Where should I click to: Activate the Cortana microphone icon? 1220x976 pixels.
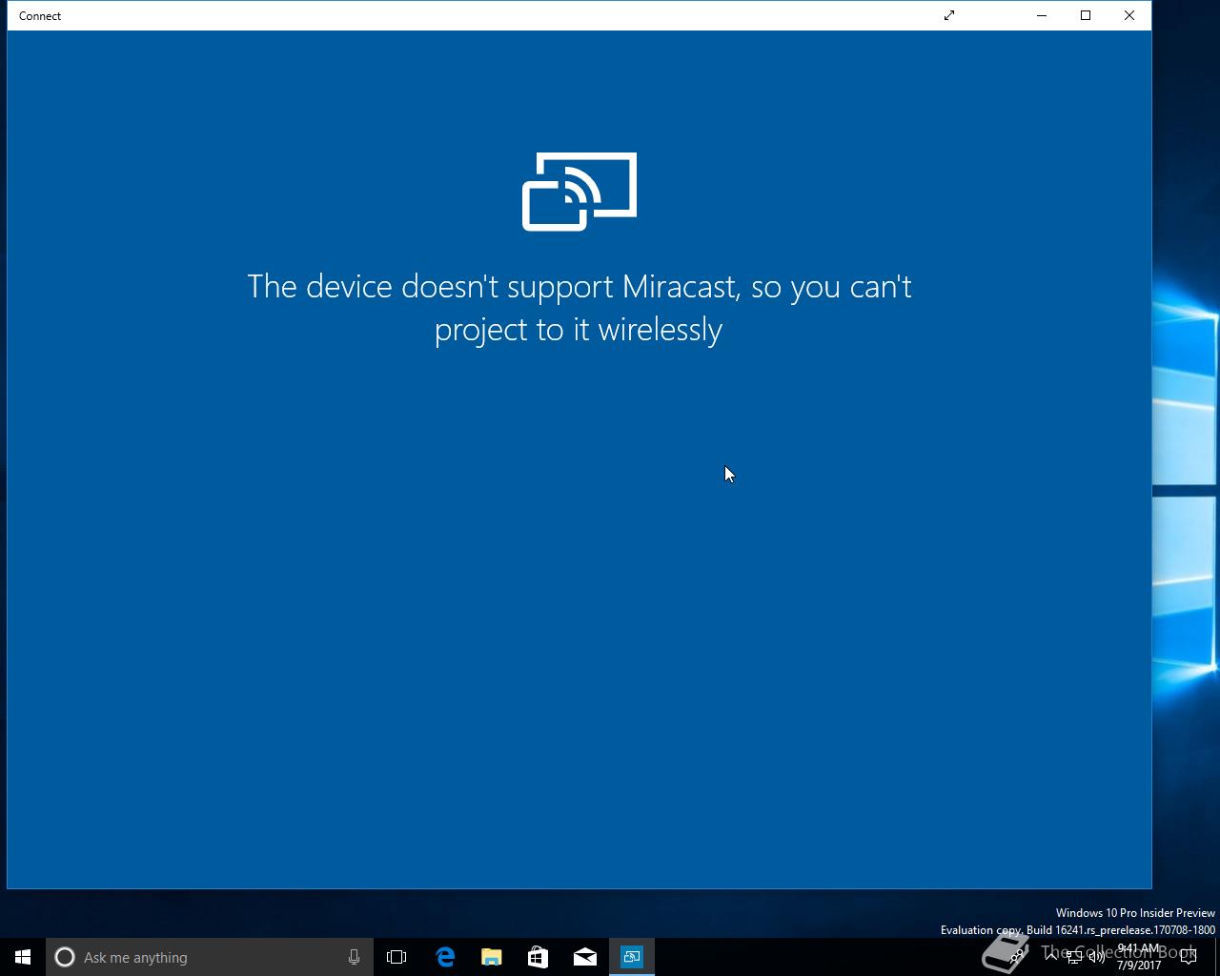tap(354, 957)
